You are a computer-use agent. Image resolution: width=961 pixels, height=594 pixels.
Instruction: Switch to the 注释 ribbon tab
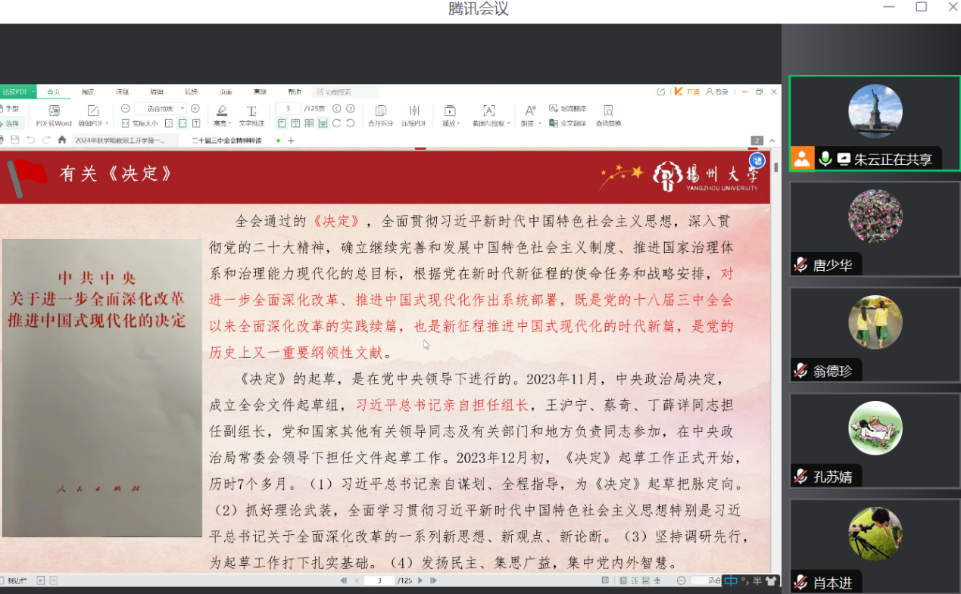point(122,92)
